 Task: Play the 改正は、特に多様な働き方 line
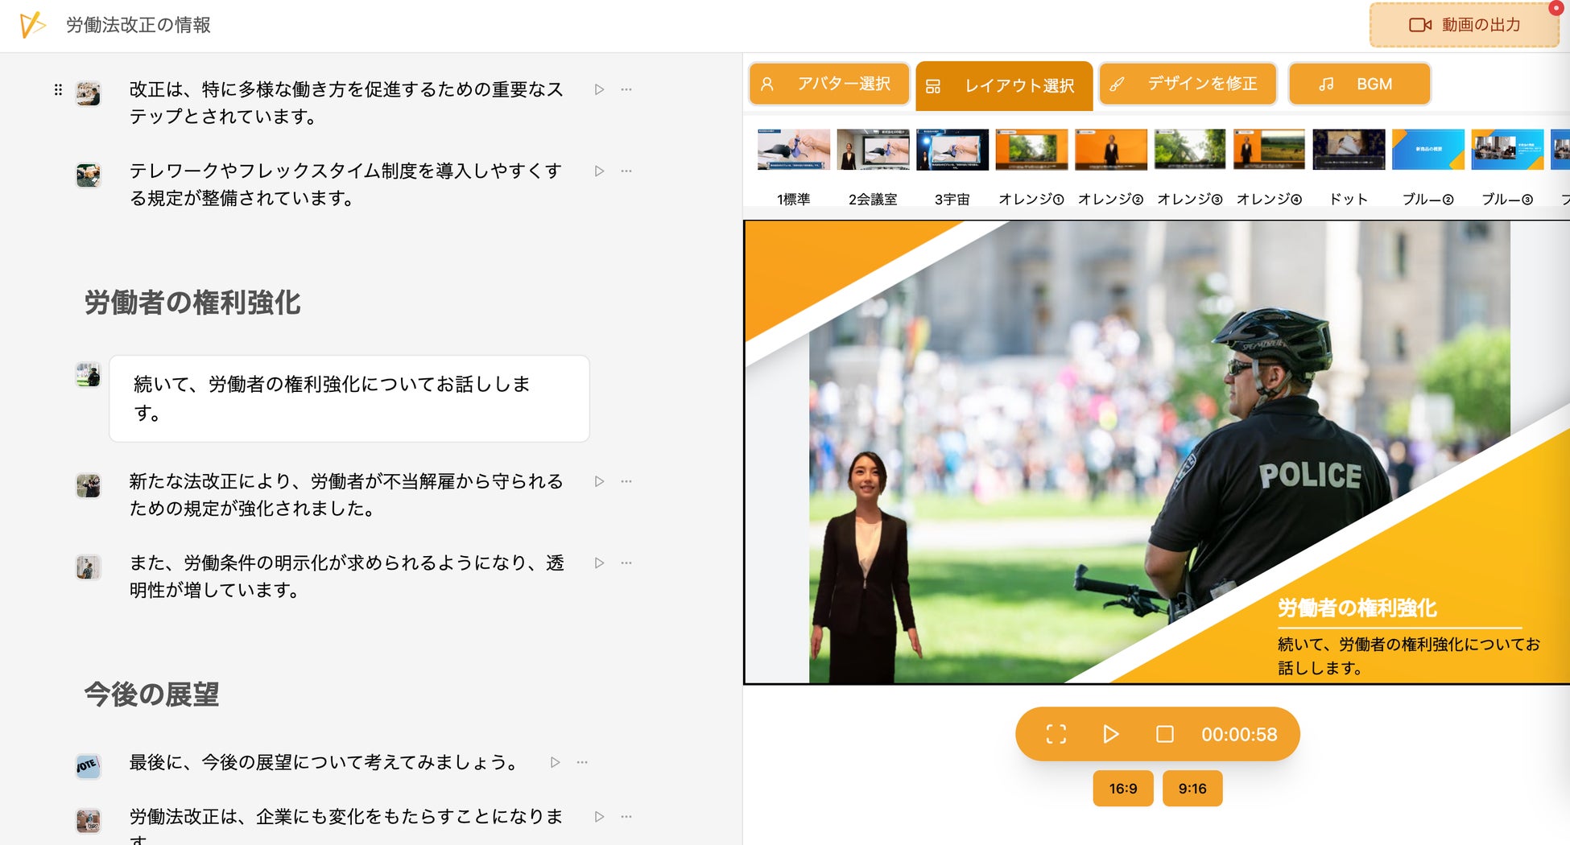point(599,89)
